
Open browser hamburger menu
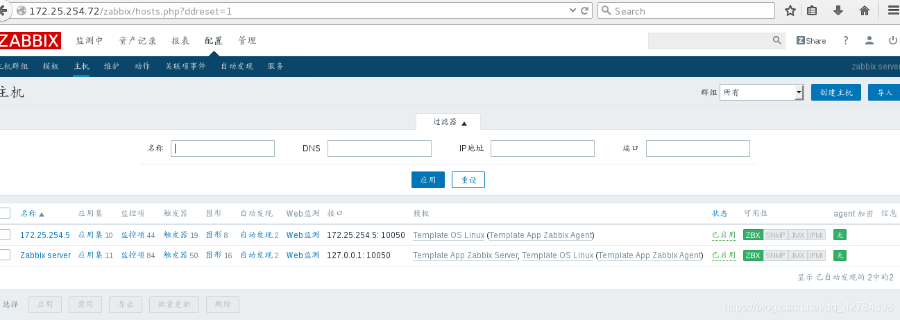[892, 10]
